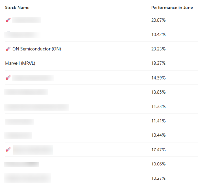
Task: Select the ON Semiconductor (ON) stock name
Action: (x=37, y=49)
